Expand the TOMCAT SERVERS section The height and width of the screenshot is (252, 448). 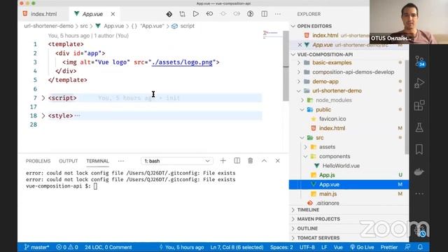coord(318,238)
